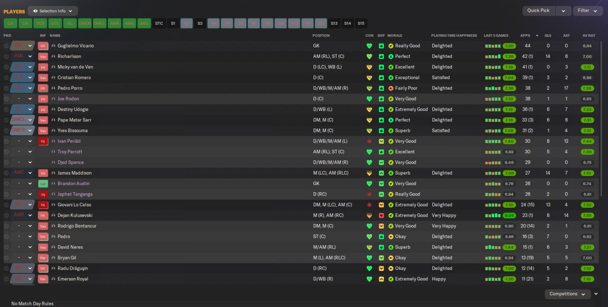
Task: Click the Lst badge next to Brandon Austin
Action: [43, 184]
